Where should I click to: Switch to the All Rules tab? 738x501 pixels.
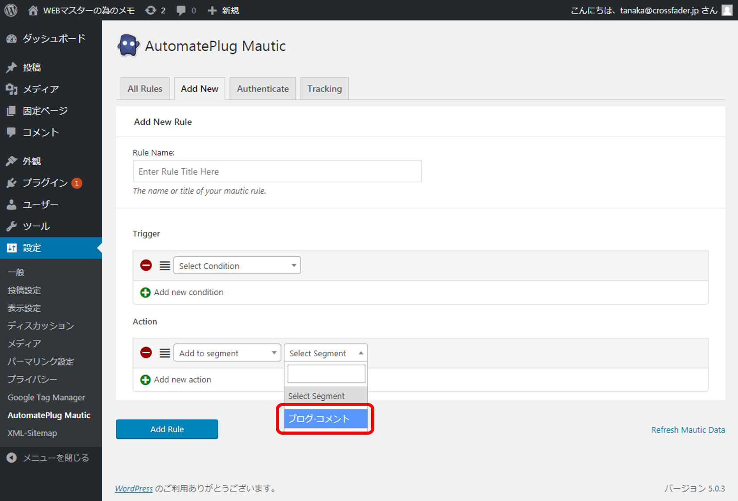[145, 89]
